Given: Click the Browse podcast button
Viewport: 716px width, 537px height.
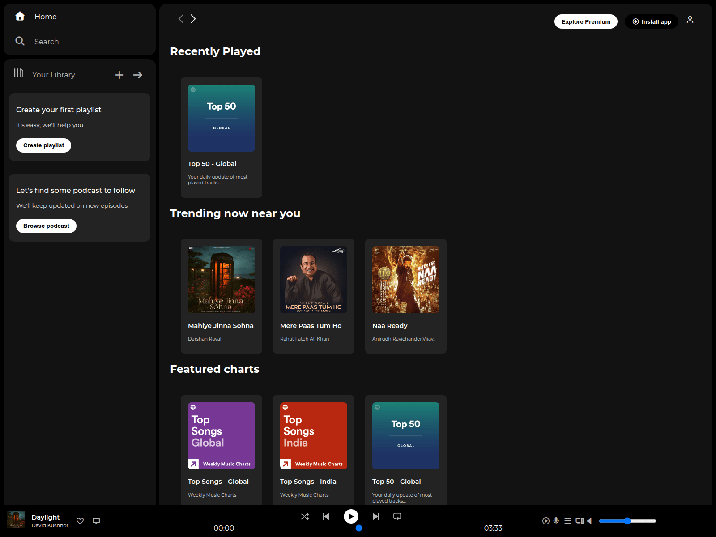Looking at the screenshot, I should click(46, 226).
